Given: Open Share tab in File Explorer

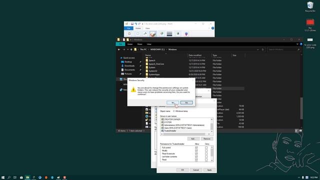Looking at the screenshot, I should 139,44.
